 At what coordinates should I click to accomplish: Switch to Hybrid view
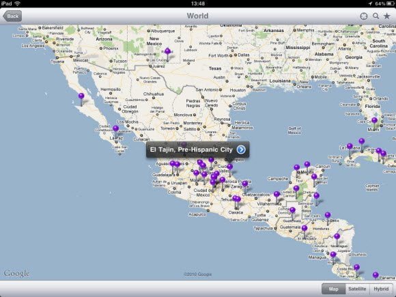(x=381, y=289)
